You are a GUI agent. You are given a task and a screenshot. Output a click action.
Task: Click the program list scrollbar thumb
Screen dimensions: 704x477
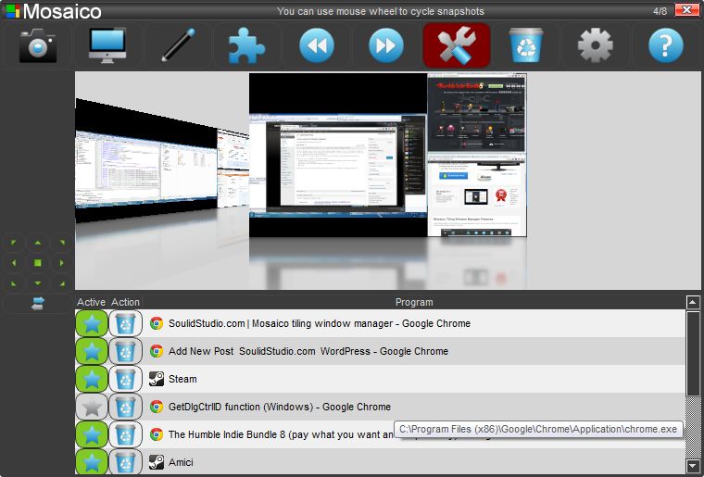(x=692, y=354)
